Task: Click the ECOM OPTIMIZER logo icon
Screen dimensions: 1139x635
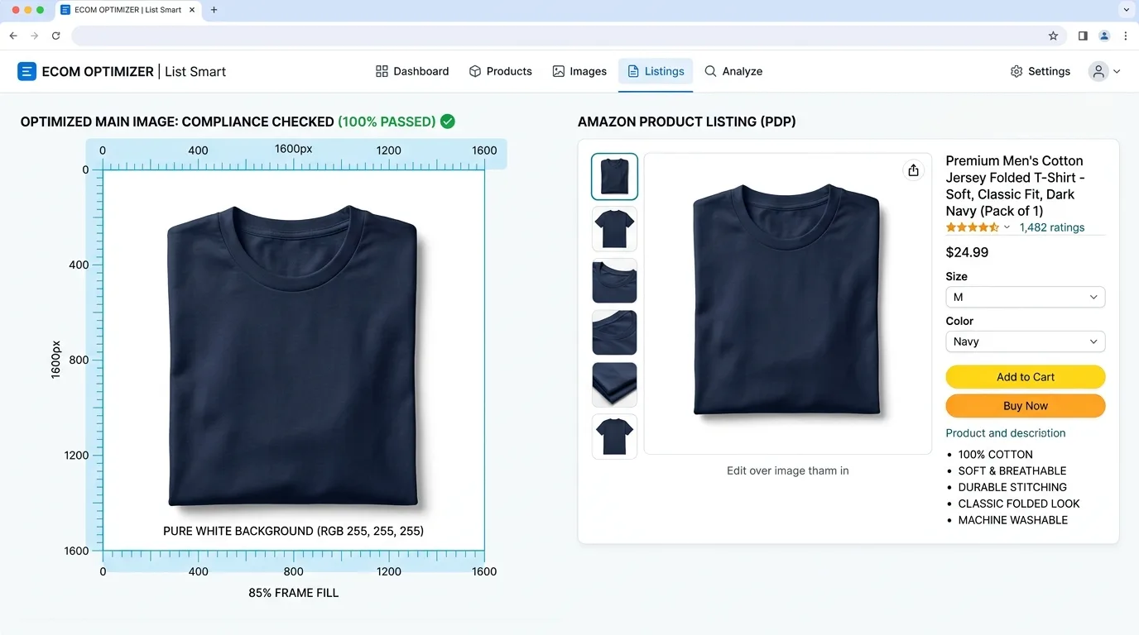Action: (26, 71)
